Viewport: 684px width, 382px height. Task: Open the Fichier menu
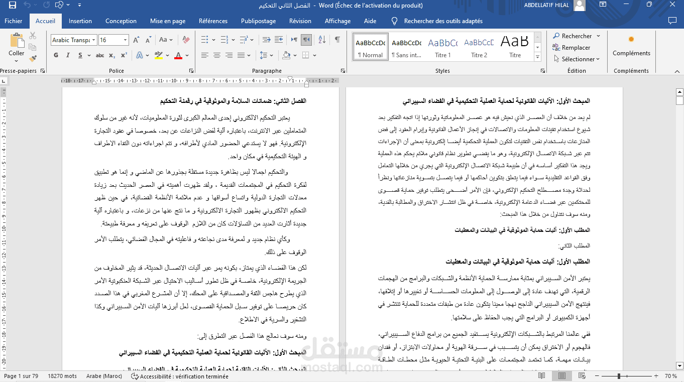click(14, 21)
